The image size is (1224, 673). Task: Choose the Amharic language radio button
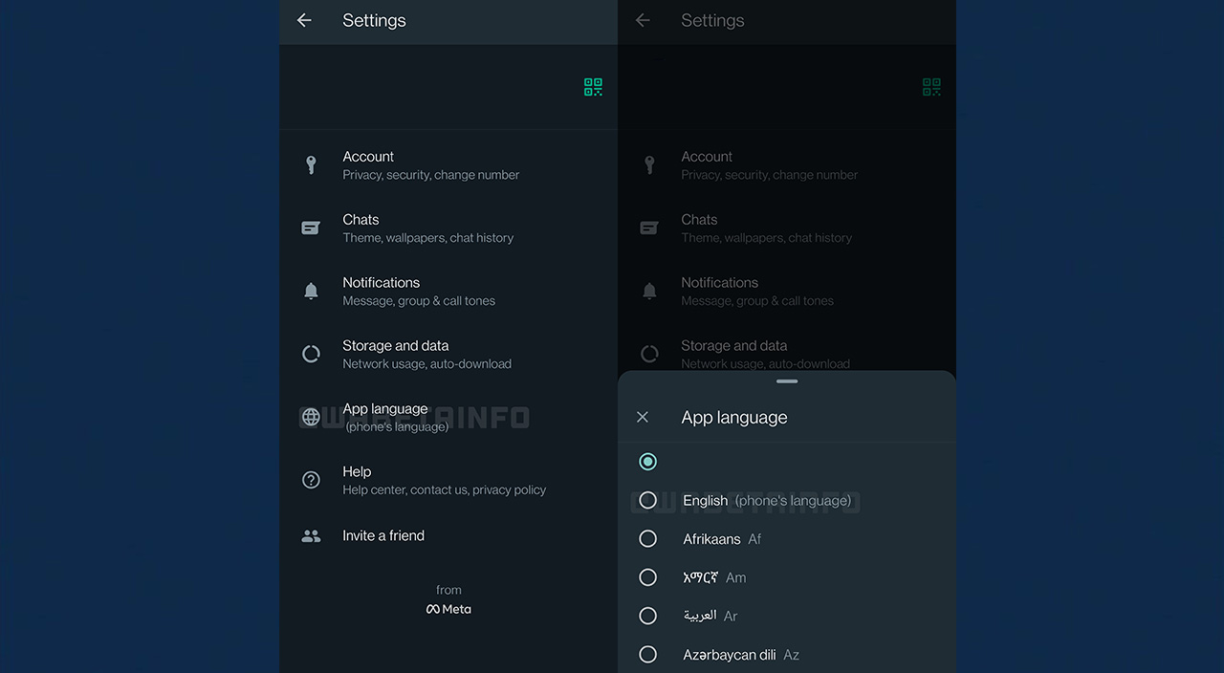(x=647, y=577)
